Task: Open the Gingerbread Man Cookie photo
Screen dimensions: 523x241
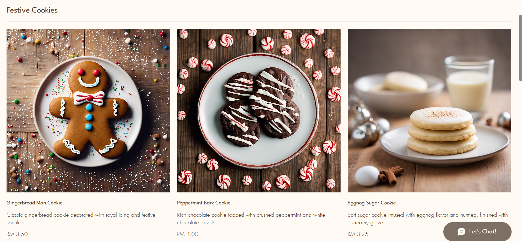Action: pos(88,111)
